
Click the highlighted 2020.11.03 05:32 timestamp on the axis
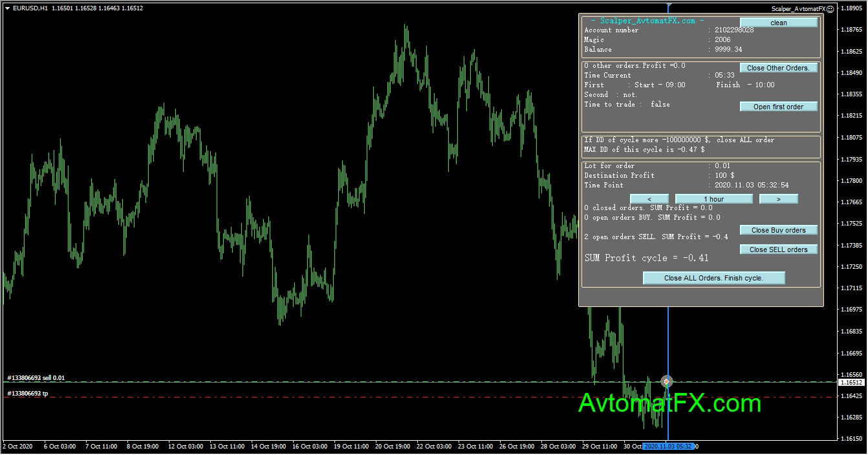pos(668,446)
